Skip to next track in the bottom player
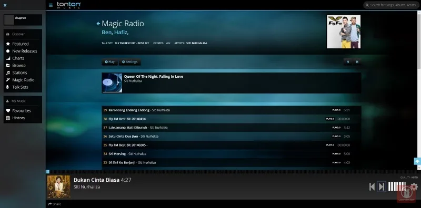 382,186
